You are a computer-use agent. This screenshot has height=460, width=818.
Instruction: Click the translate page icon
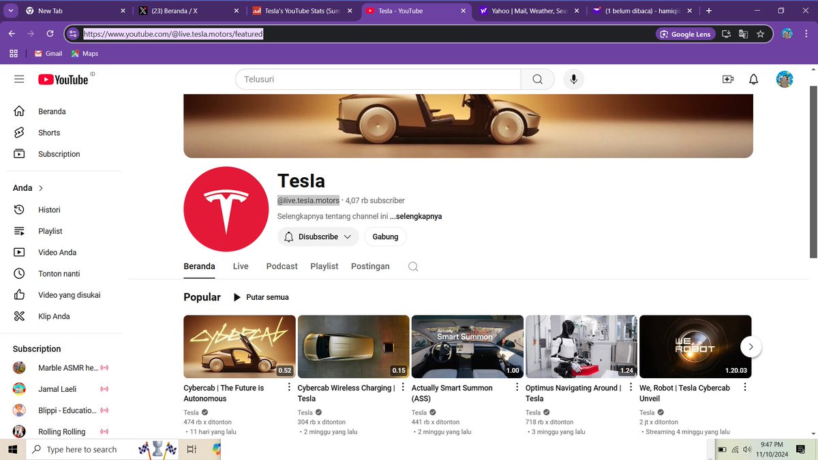coord(744,33)
